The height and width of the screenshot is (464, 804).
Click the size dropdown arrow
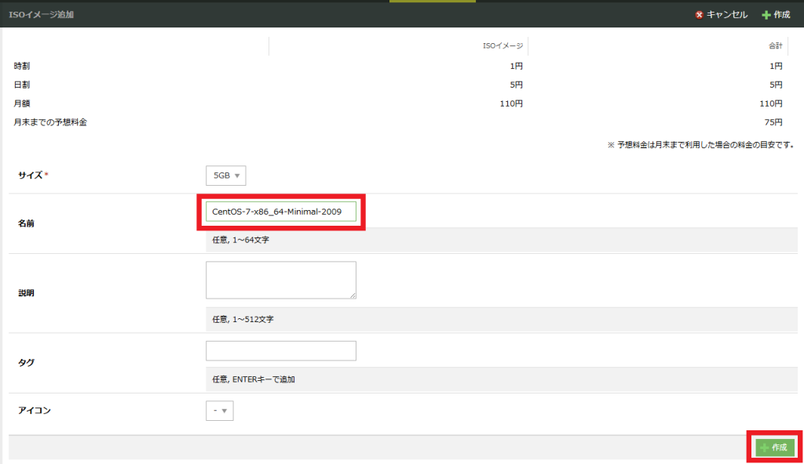point(237,176)
